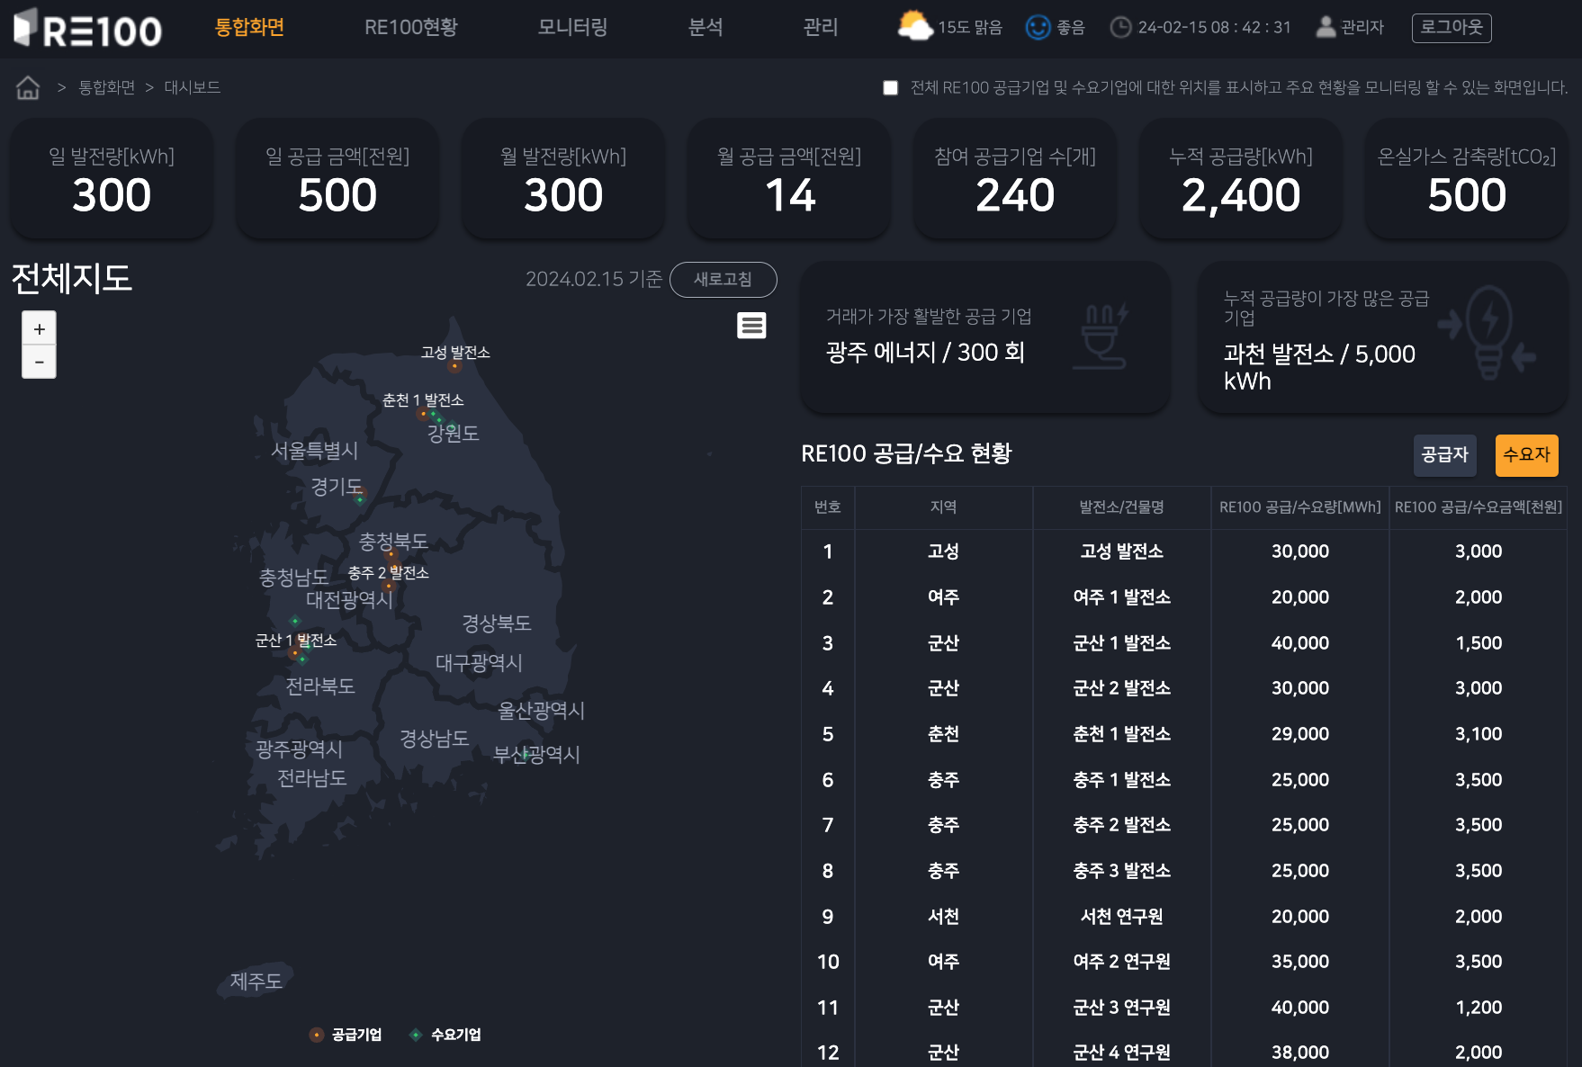Click the 군산 1 발전소 map marker

coord(294,652)
